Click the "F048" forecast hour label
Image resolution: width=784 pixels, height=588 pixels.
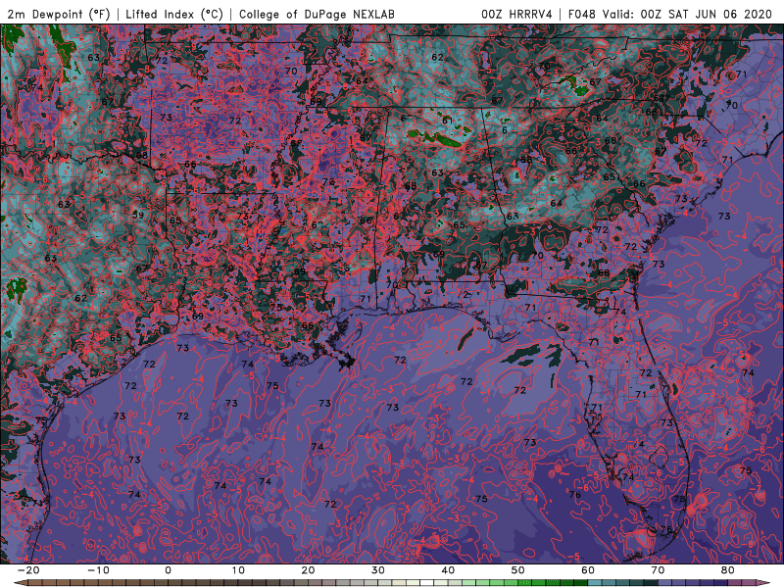coord(582,14)
